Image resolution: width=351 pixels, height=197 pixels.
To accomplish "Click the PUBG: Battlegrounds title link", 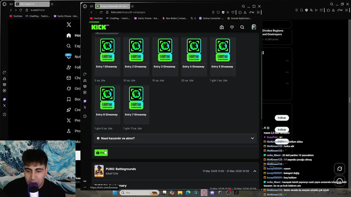I will (x=121, y=169).
